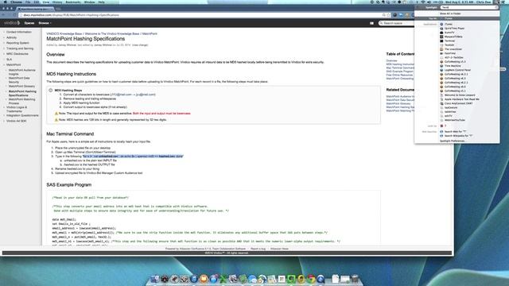Open the Apple menu
Viewport: 509px width, 286px height.
tap(6, 2)
